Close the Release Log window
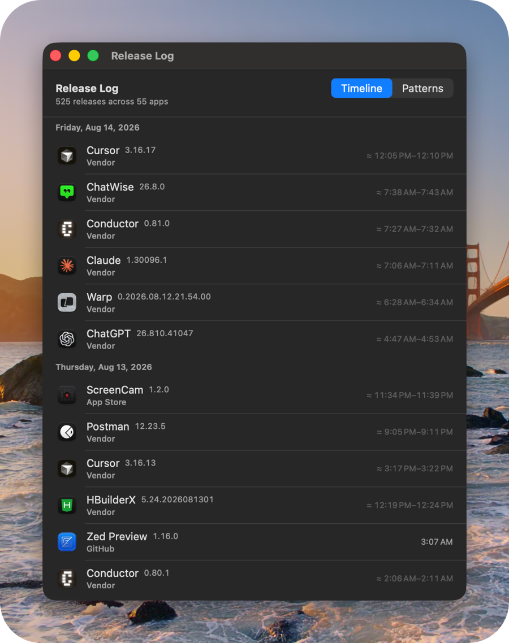Viewport: 509px width, 643px height. [x=55, y=55]
